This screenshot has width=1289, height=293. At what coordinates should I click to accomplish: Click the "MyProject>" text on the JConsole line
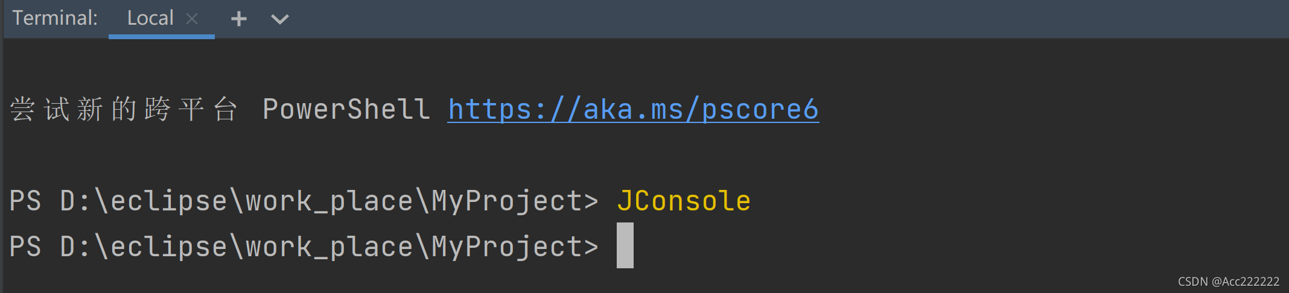(x=515, y=201)
